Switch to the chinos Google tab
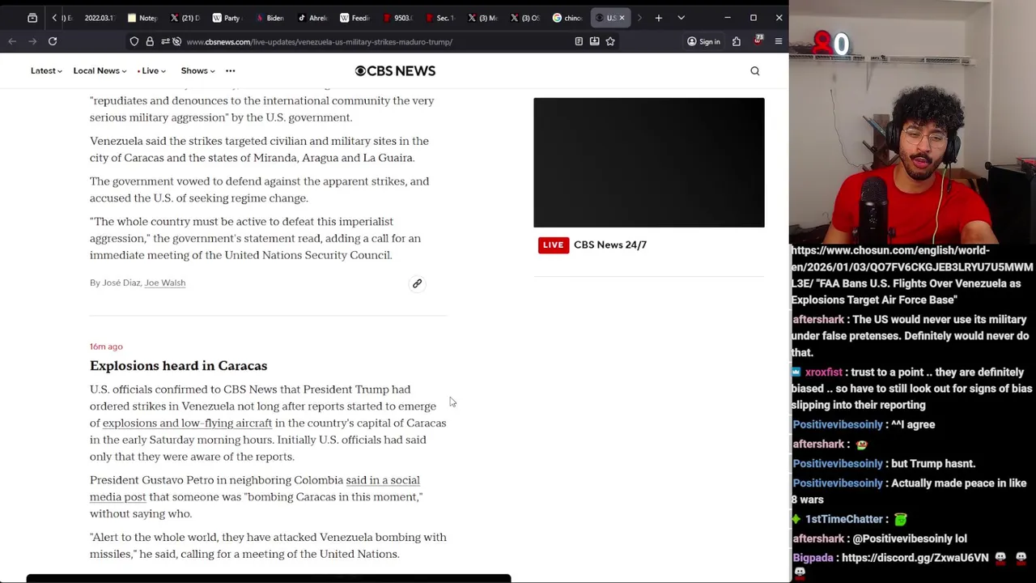Image resolution: width=1036 pixels, height=583 pixels. (x=567, y=18)
